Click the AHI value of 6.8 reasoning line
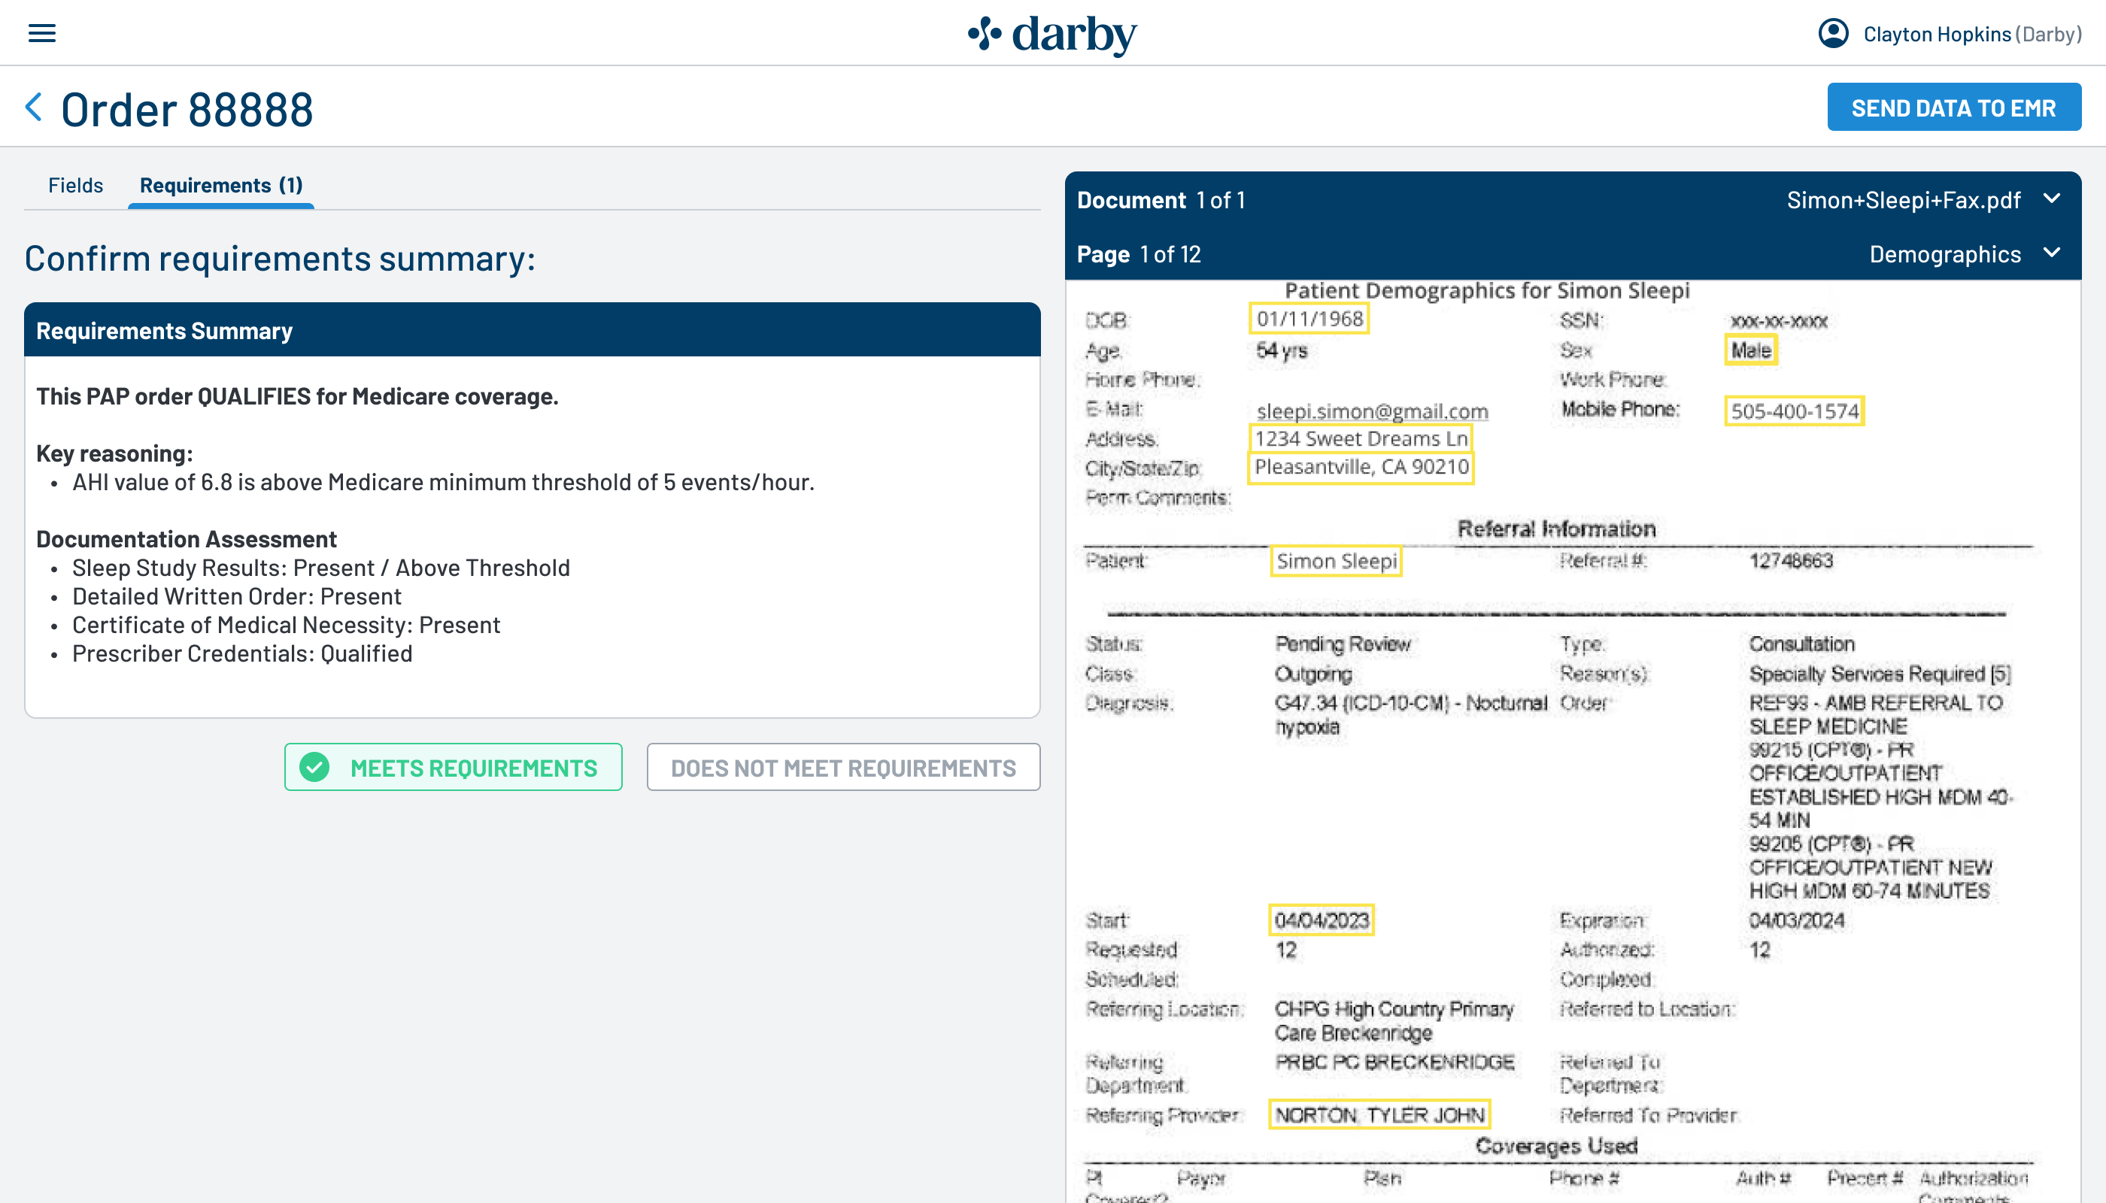2106x1203 pixels. pyautogui.click(x=443, y=483)
